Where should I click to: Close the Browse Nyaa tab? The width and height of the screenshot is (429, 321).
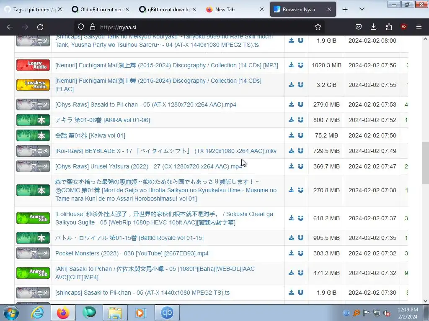click(x=329, y=9)
